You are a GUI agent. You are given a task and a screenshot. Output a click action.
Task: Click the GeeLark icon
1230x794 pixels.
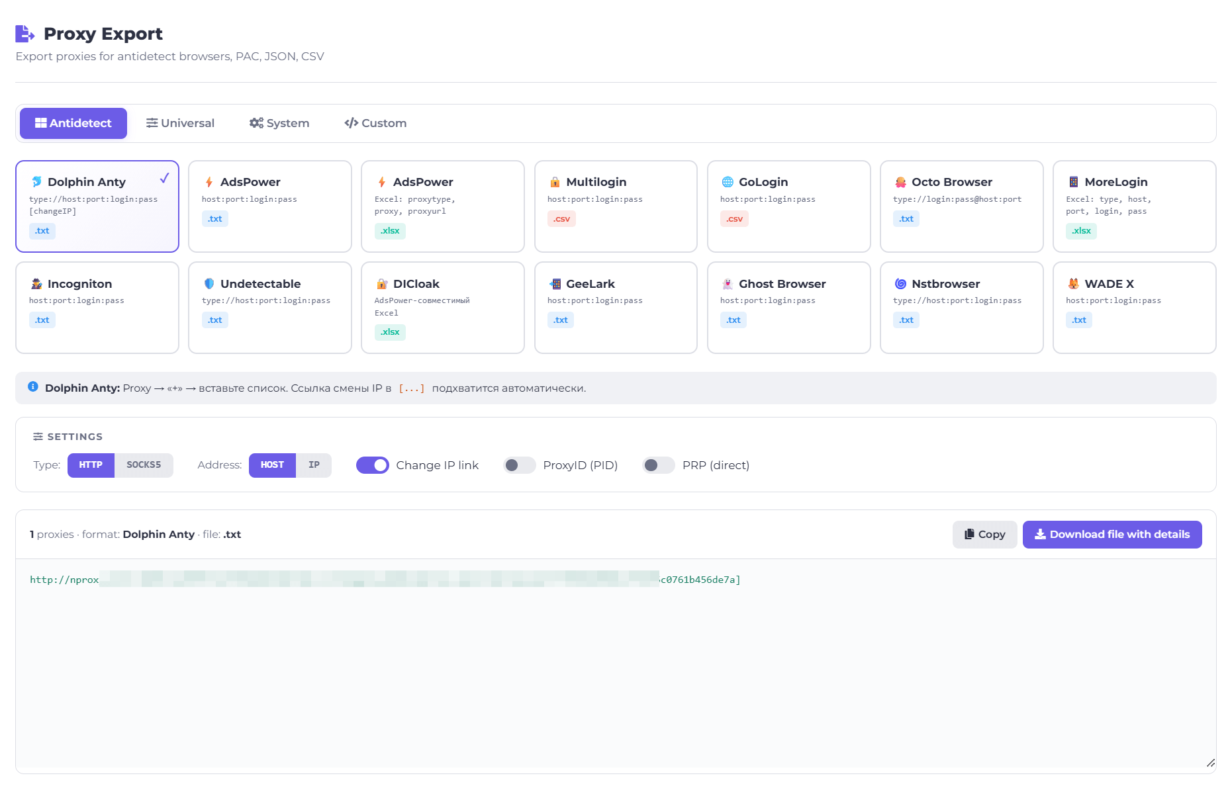pos(555,284)
